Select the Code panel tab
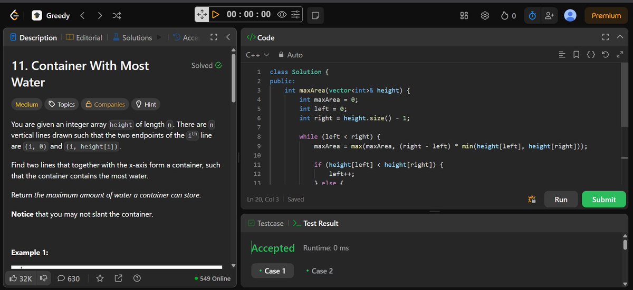Viewport: 633px width, 290px height. coord(261,37)
